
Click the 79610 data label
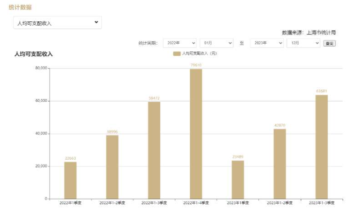coord(196,65)
